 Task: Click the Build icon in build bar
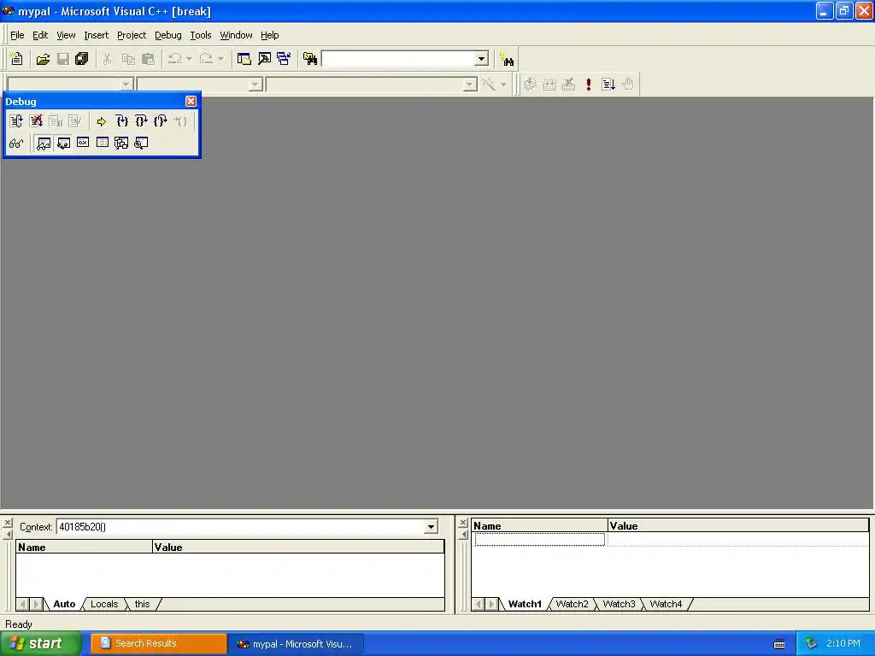pyautogui.click(x=549, y=85)
